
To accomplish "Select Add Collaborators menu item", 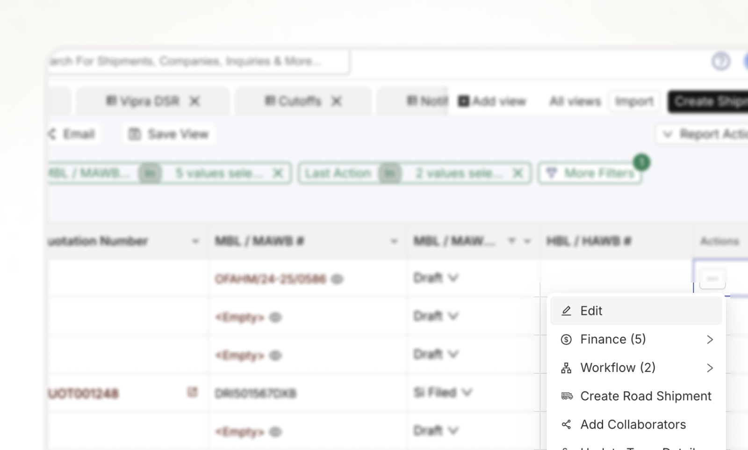I will pyautogui.click(x=636, y=425).
